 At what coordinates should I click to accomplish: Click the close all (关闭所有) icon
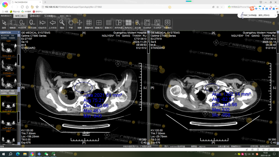tap(22, 23)
